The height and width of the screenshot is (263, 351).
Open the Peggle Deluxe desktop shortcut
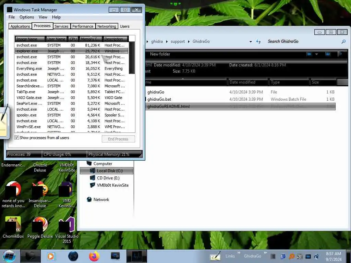pyautogui.click(x=40, y=227)
